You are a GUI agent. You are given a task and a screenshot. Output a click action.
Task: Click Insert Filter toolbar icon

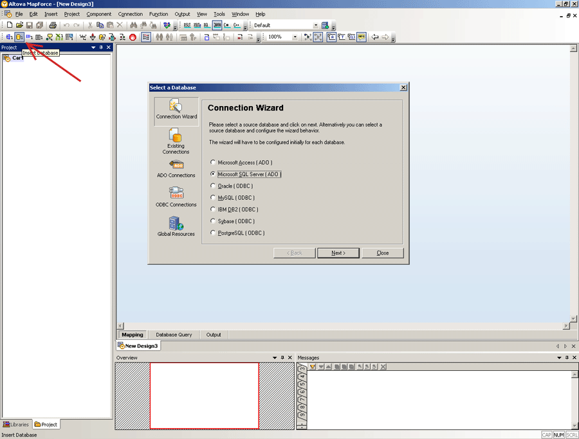pos(93,37)
